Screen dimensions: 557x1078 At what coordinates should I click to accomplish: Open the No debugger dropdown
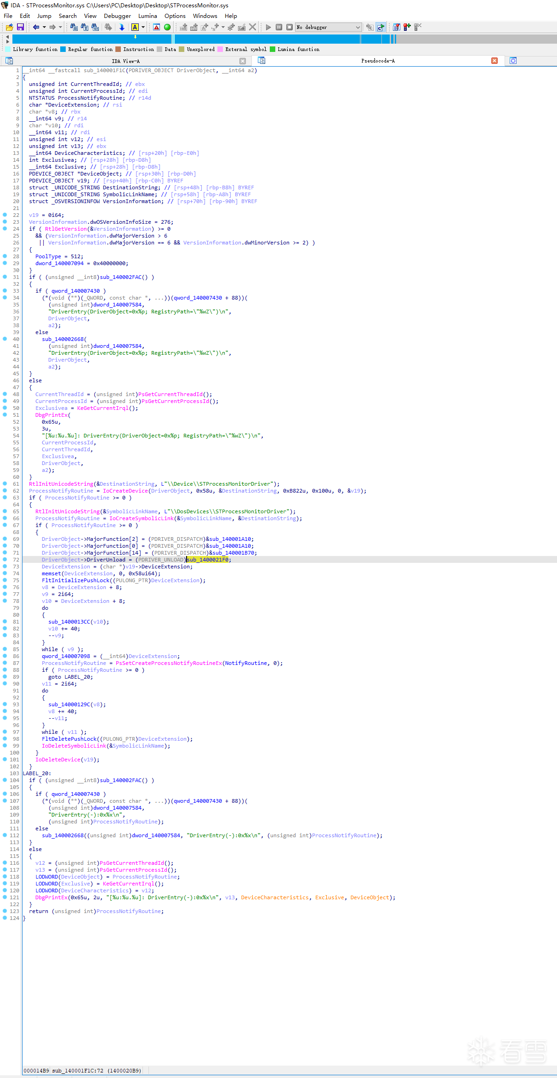click(329, 28)
